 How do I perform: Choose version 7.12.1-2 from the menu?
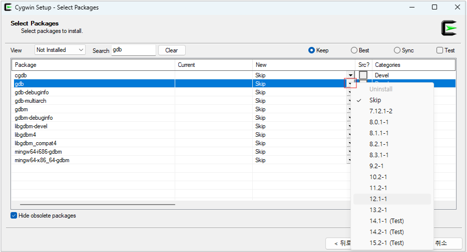tap(392, 111)
